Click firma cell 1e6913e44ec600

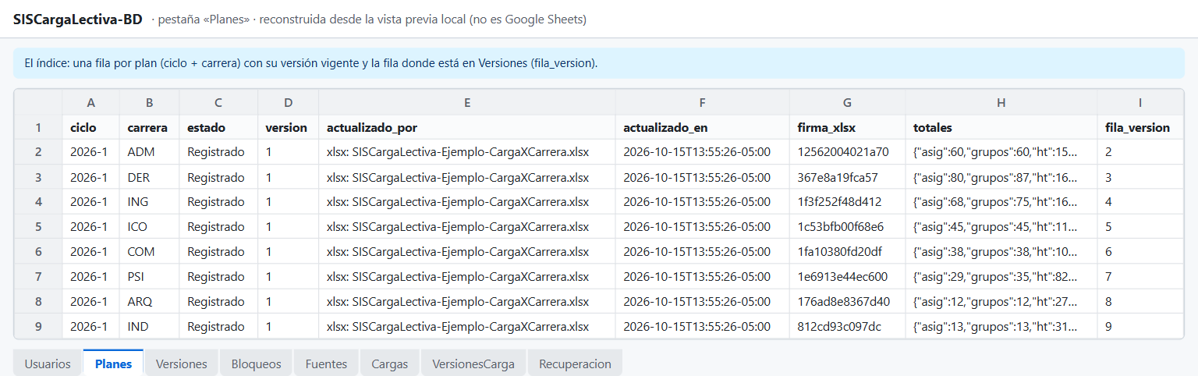point(848,277)
